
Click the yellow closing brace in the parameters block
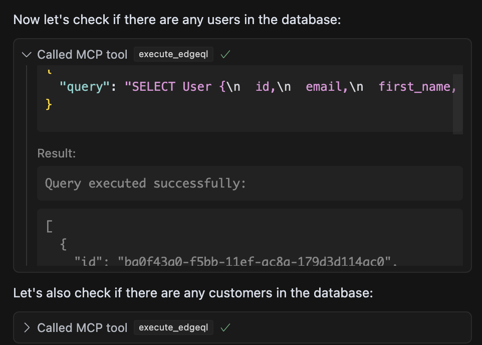tap(49, 104)
